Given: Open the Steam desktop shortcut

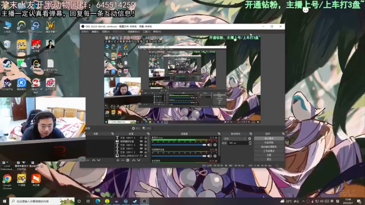Looking at the screenshot, I should [7, 65].
